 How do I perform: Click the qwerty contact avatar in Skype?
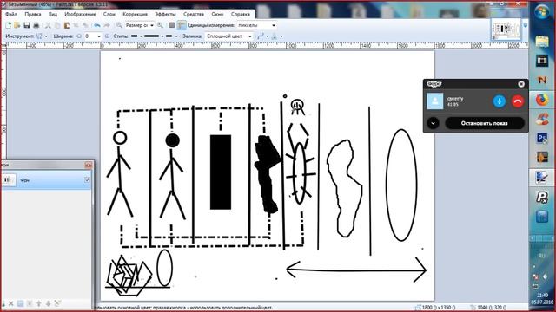tap(434, 101)
